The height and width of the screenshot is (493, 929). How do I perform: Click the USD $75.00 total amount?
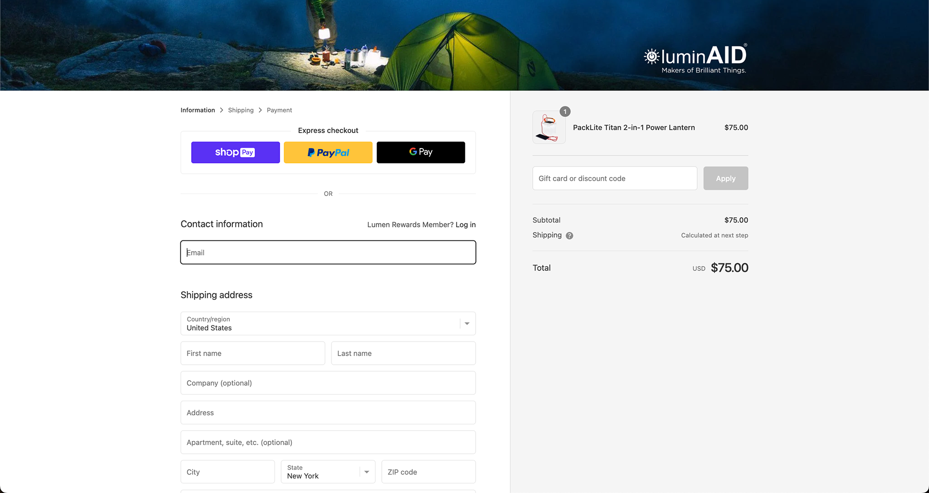[720, 268]
